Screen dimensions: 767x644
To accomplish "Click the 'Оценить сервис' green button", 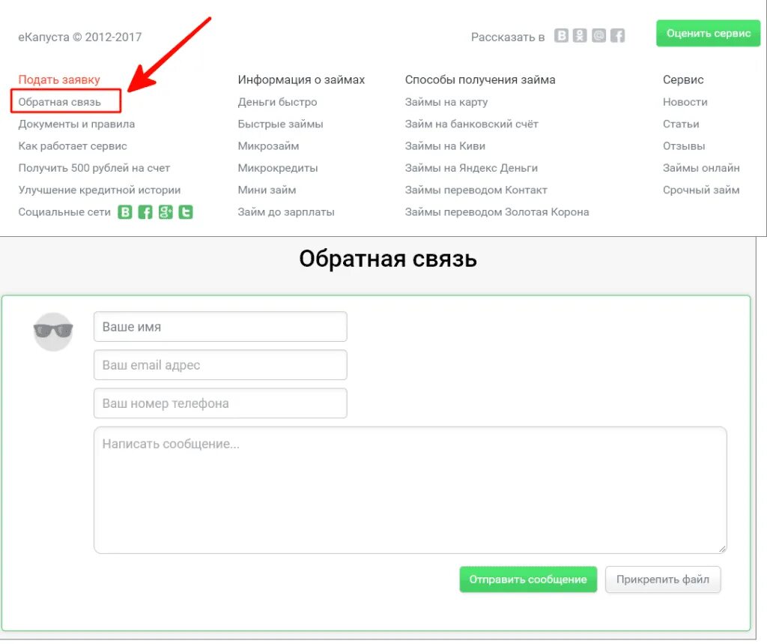I will (x=707, y=33).
